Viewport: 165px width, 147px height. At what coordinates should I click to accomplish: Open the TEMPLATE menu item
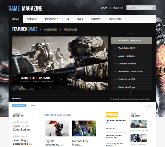(x=32, y=19)
